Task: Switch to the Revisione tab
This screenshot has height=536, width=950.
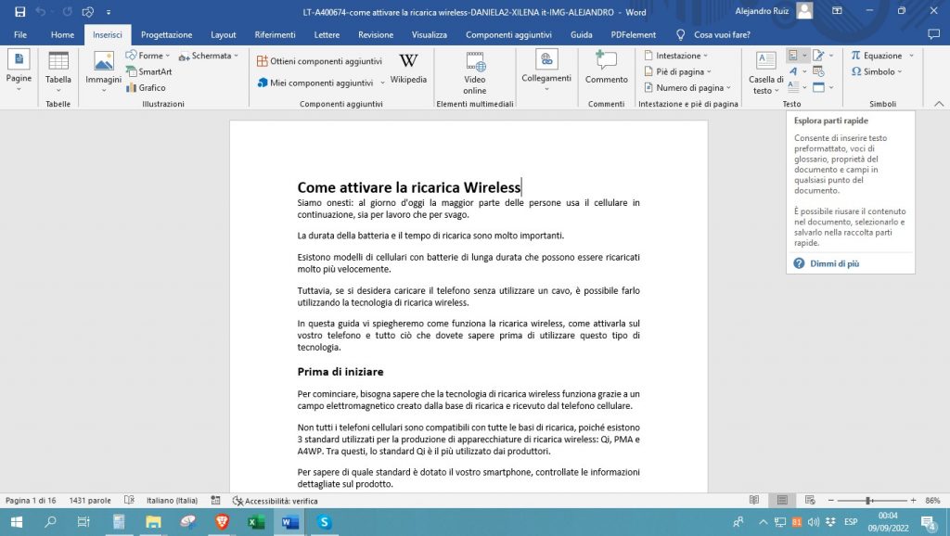Action: click(375, 34)
